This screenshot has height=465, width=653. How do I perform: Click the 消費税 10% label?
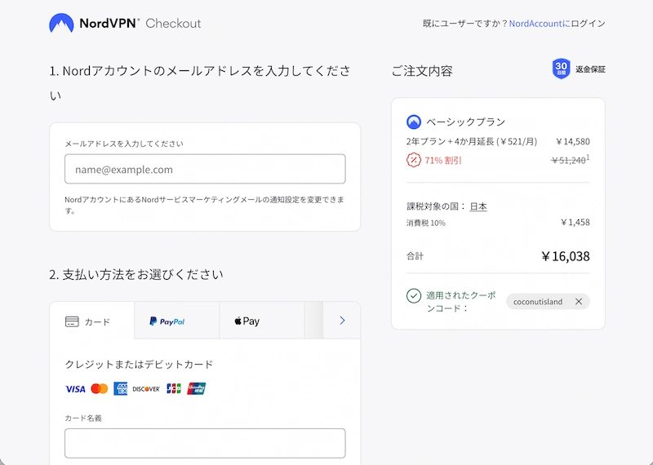pos(426,224)
